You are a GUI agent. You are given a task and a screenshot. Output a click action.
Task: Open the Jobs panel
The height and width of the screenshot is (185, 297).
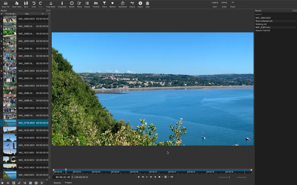(x=147, y=4)
